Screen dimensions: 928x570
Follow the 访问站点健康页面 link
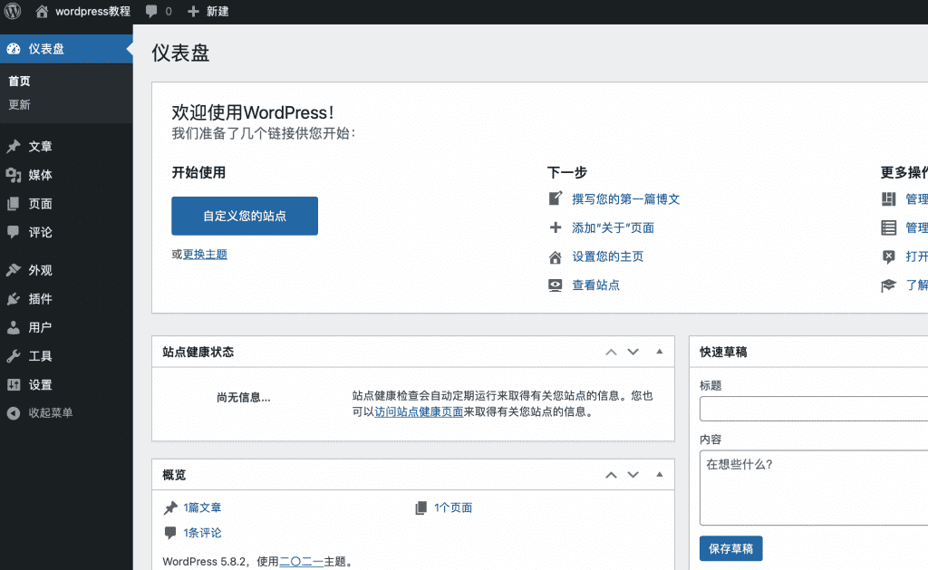click(x=419, y=412)
